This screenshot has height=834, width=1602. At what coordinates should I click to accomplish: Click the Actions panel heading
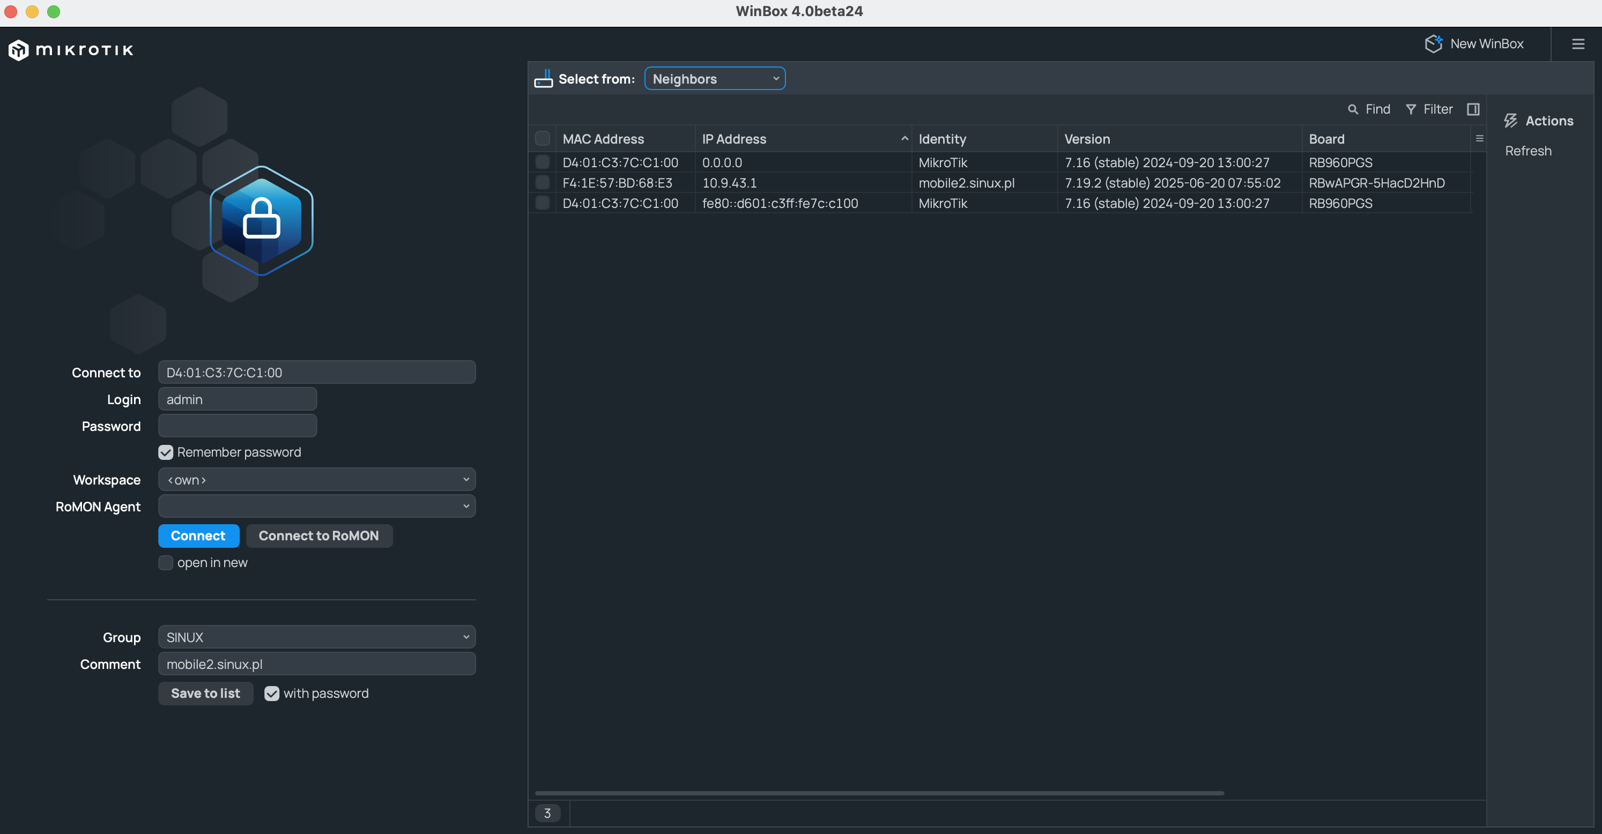point(1549,121)
